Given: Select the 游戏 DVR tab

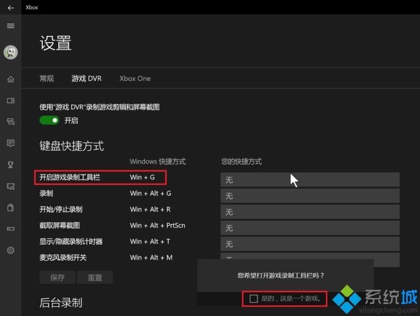Looking at the screenshot, I should click(86, 78).
